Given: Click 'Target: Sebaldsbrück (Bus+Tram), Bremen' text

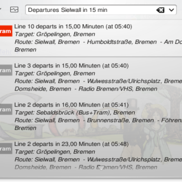Looking at the screenshot, I should 75,112.
